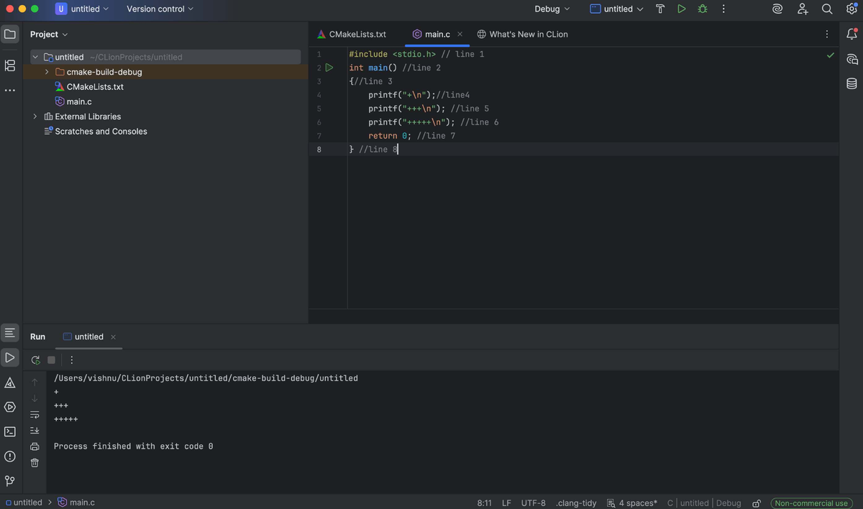Viewport: 863px width, 509px height.
Task: Open Search Everywhere magnifier
Action: [827, 9]
